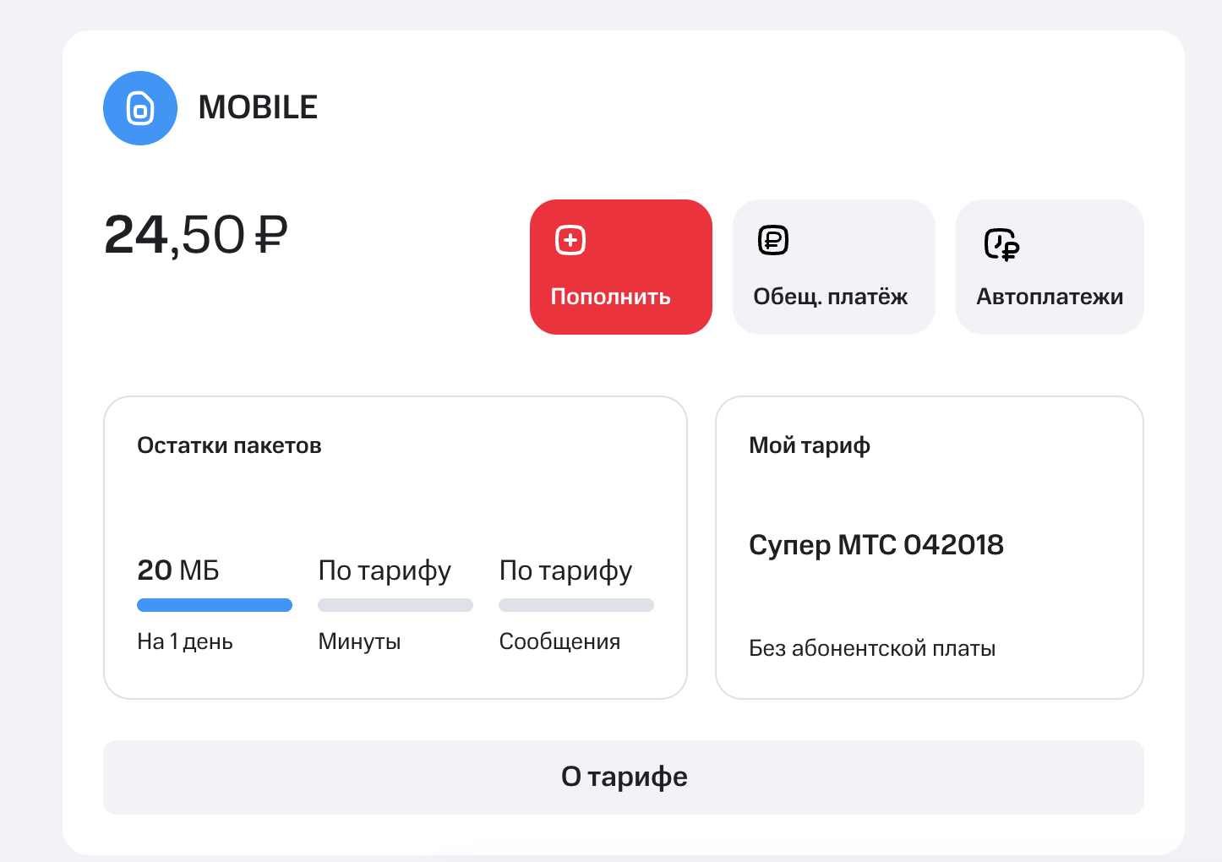Click the tariff name Супер МТС 042018
This screenshot has width=1222, height=862.
876,545
